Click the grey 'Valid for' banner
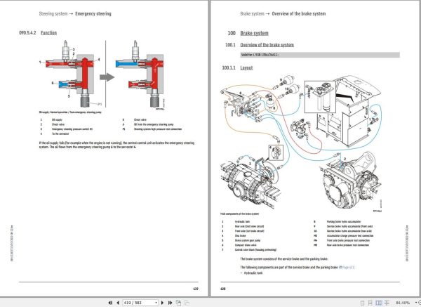Viewport: 421px width, 307px height. 320,55
